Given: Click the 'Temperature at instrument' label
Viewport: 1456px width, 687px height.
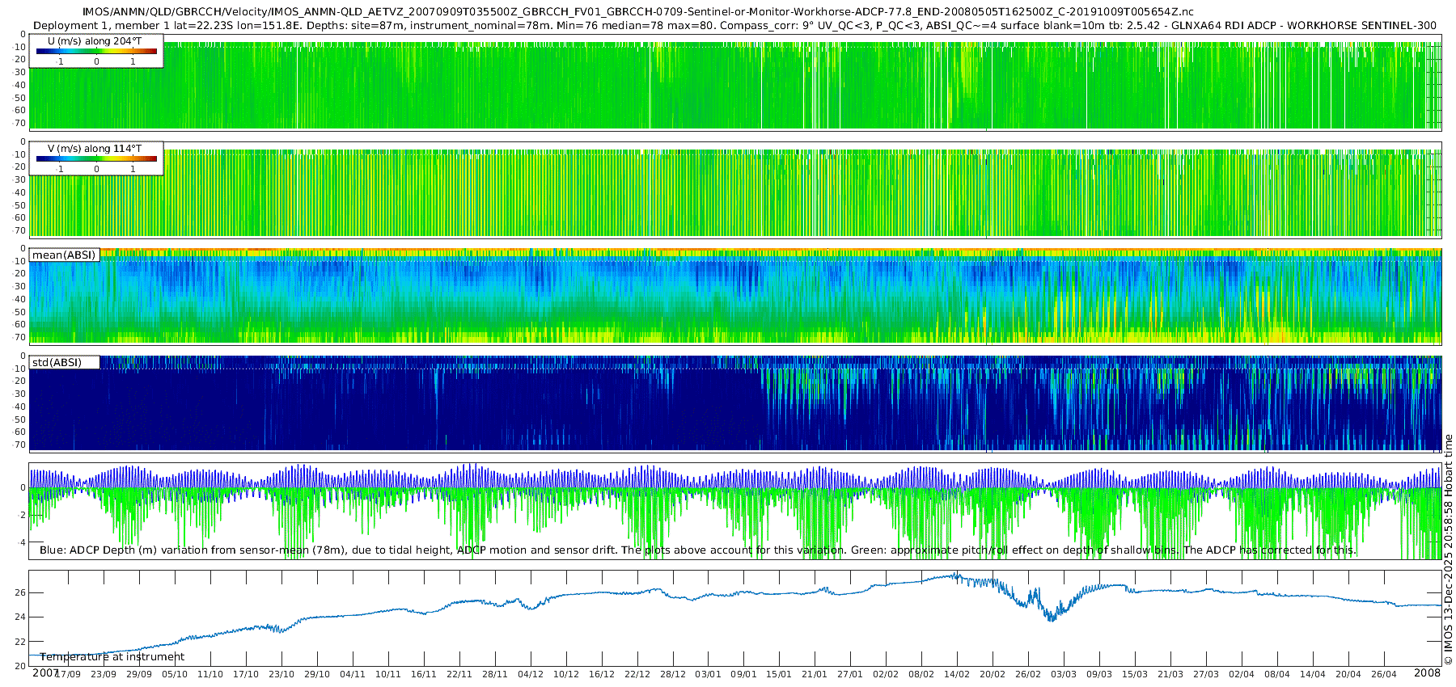Looking at the screenshot, I should (112, 656).
